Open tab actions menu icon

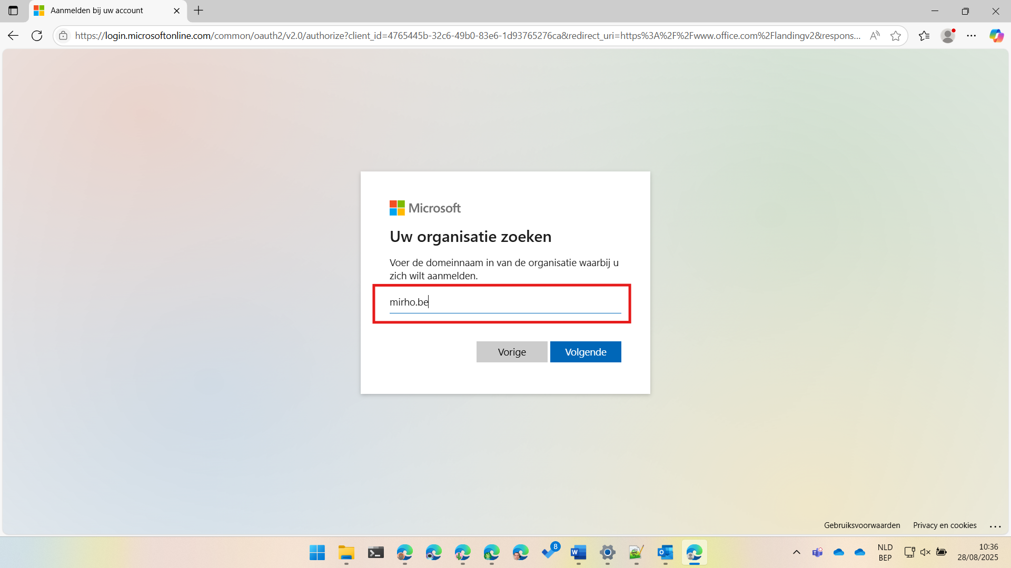pyautogui.click(x=13, y=11)
